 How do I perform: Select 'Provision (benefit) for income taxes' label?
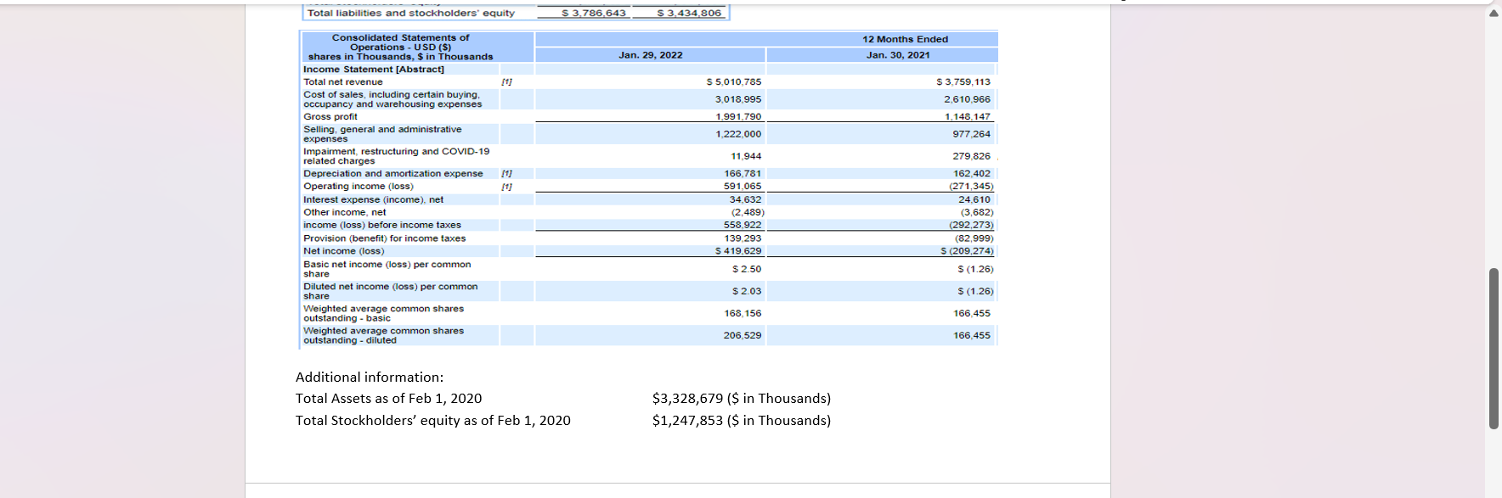pos(385,238)
